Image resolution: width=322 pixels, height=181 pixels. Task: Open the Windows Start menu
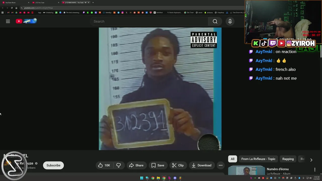[x=142, y=178]
